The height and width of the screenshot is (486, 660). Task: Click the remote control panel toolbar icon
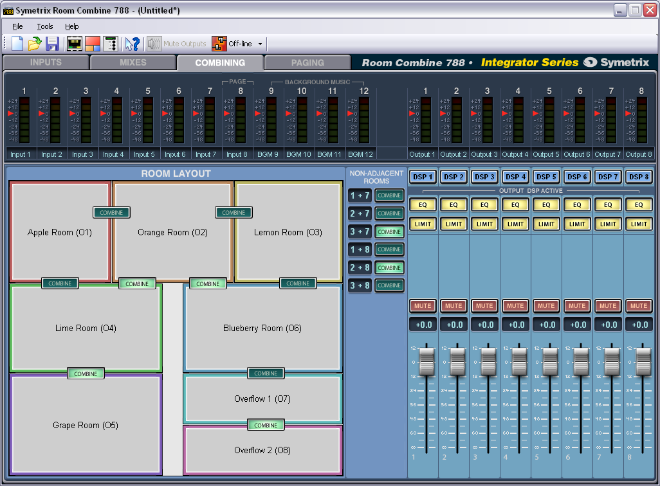point(111,43)
